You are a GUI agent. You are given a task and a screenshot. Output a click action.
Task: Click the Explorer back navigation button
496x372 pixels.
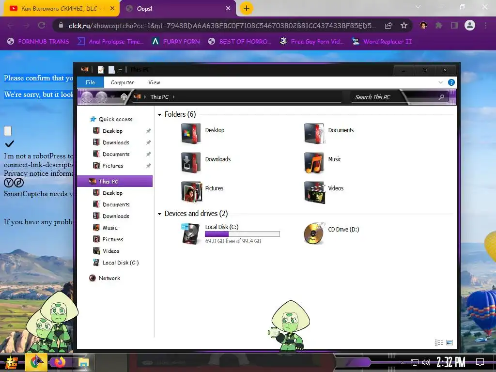pos(87,97)
